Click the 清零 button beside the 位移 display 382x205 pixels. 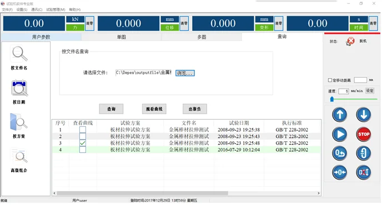(x=184, y=23)
